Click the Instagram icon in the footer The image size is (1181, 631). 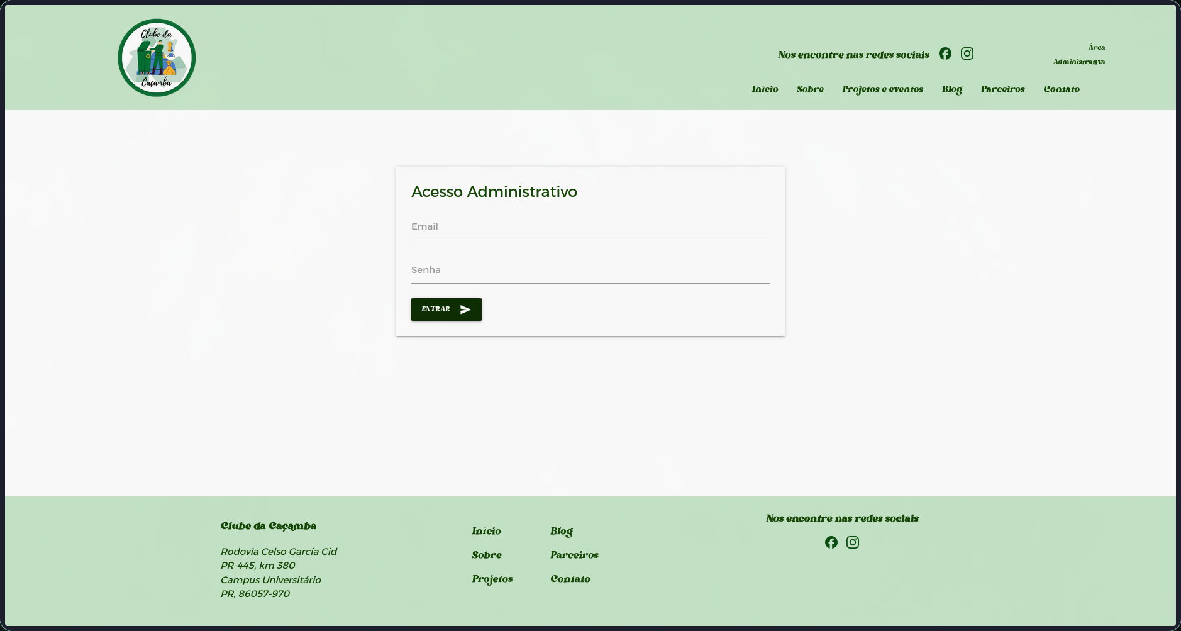coord(853,542)
